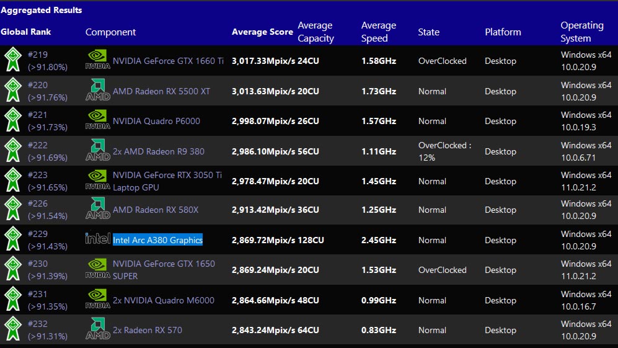
Task: Select the 2,978.47Mpix/s 20CU score
Action: click(x=275, y=181)
